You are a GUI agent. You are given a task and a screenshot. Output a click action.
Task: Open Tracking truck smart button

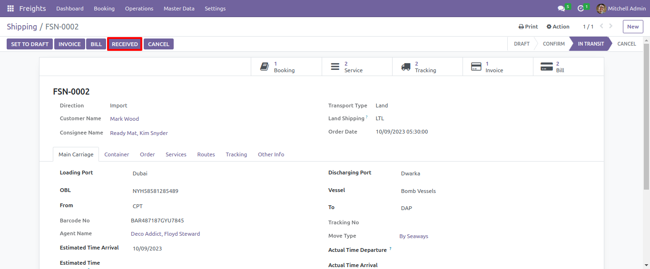(427, 67)
